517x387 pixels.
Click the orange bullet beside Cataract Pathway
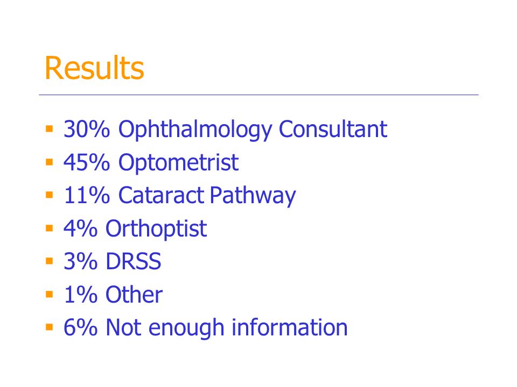click(x=50, y=195)
